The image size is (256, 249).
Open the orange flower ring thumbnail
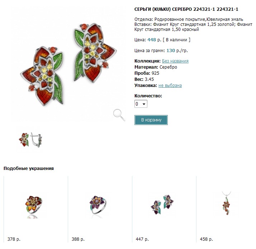(35, 206)
